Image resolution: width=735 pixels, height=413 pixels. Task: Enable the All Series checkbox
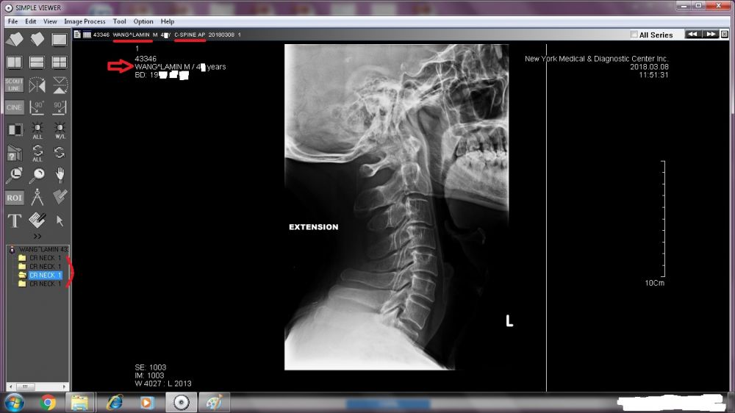click(x=634, y=35)
